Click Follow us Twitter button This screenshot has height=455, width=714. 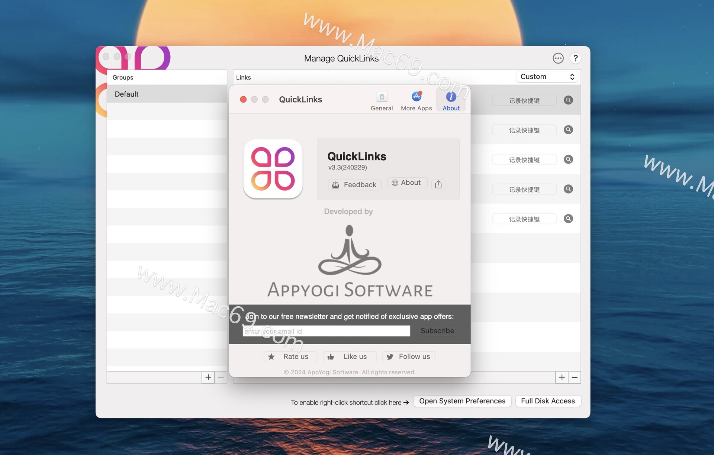coord(409,356)
